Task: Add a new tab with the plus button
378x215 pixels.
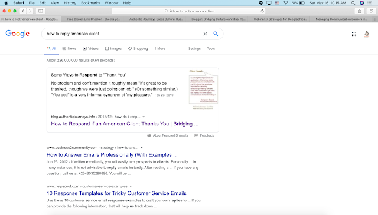Action: click(375, 19)
